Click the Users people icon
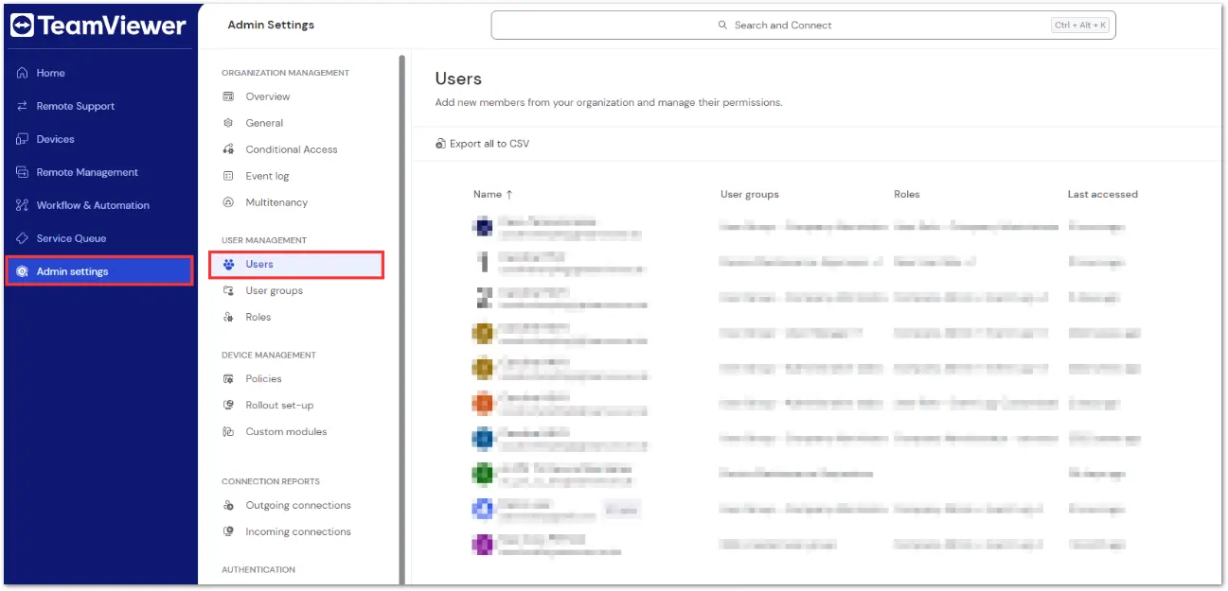The height and width of the screenshot is (591, 1228). [228, 264]
